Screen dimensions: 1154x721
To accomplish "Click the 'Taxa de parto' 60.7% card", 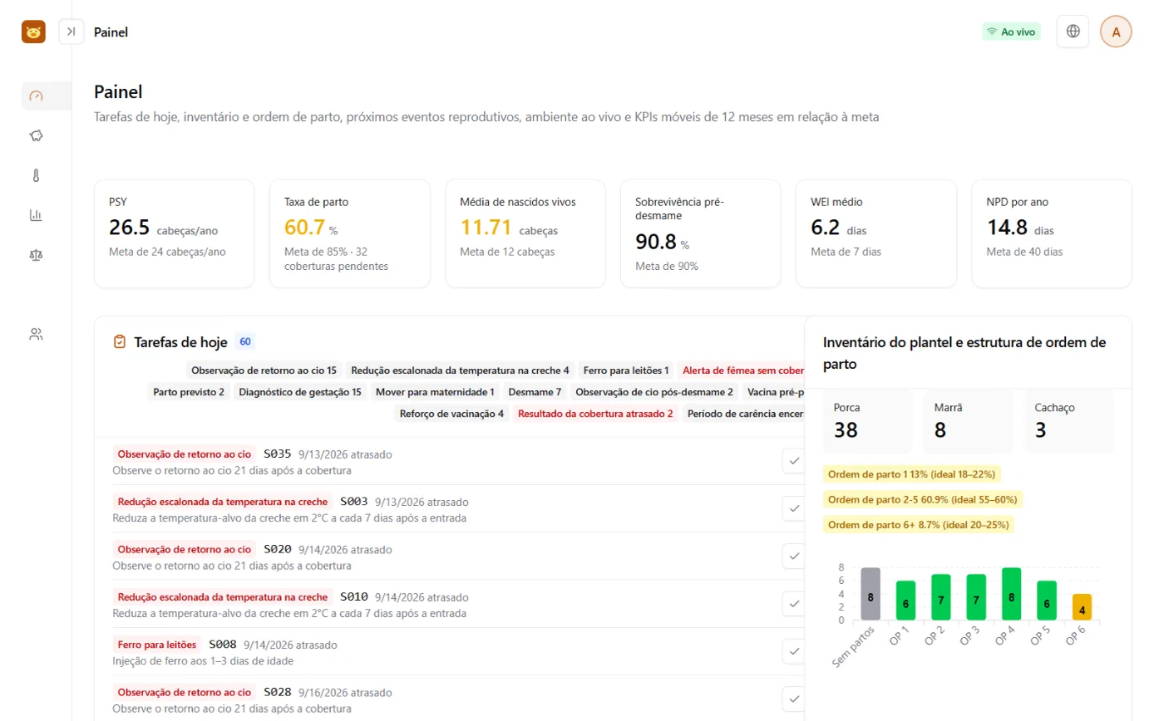I will 349,233.
